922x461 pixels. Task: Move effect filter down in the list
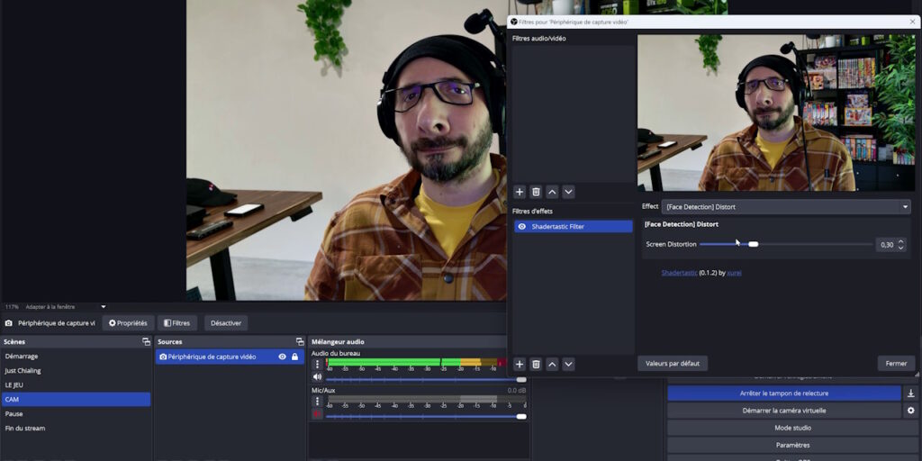[568, 364]
